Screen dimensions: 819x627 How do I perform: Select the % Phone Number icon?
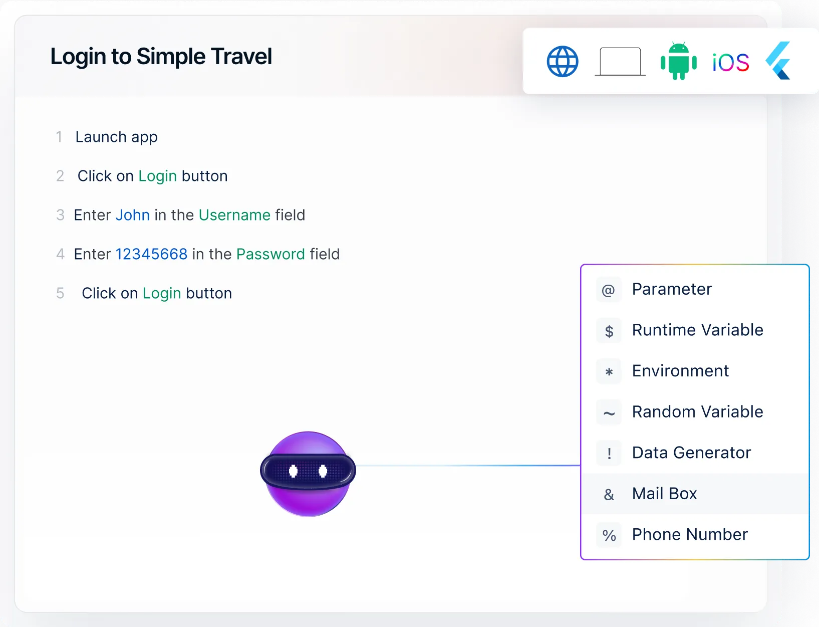(x=608, y=535)
